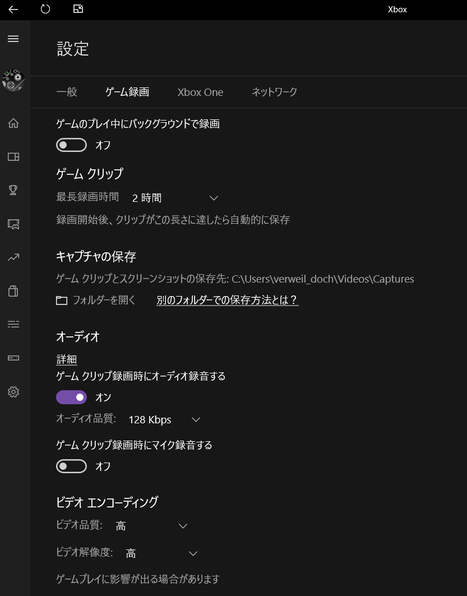Open the 最長録画時間 dropdown
The width and height of the screenshot is (467, 596).
(x=174, y=197)
